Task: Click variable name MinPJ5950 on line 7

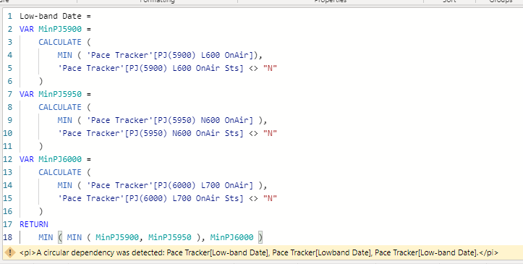Action: tap(60, 94)
